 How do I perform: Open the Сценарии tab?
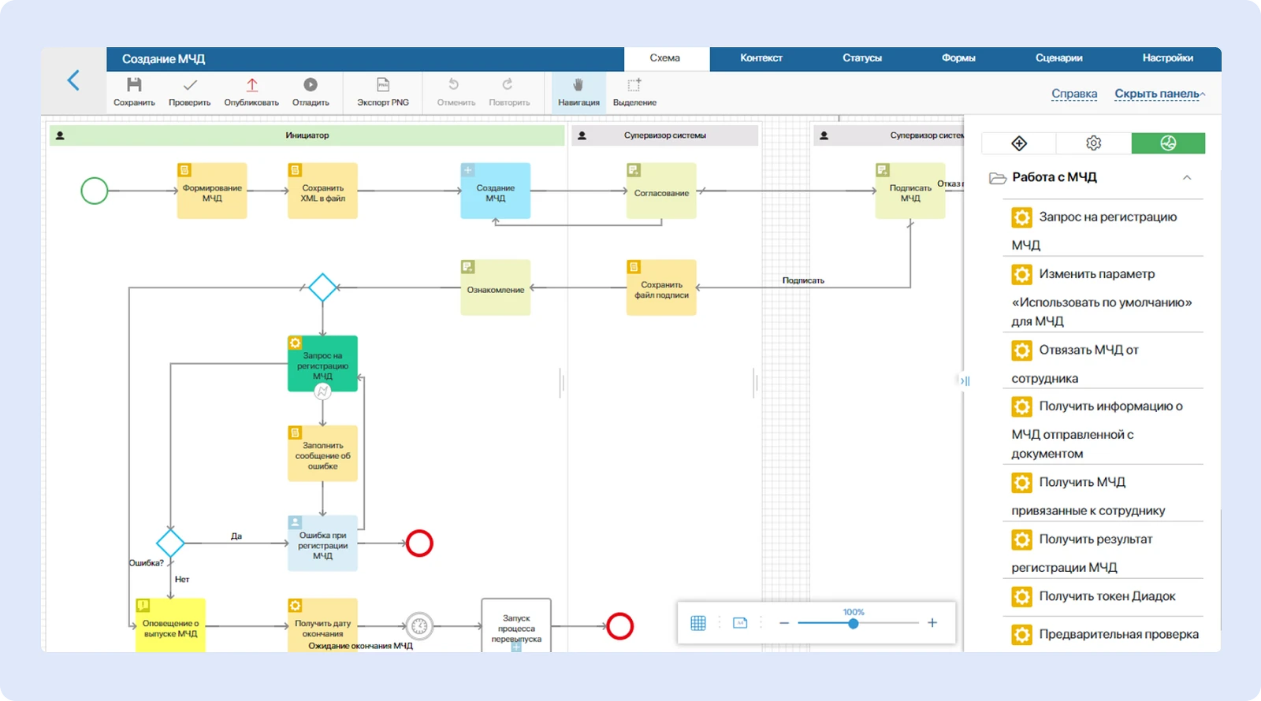[x=1058, y=58]
